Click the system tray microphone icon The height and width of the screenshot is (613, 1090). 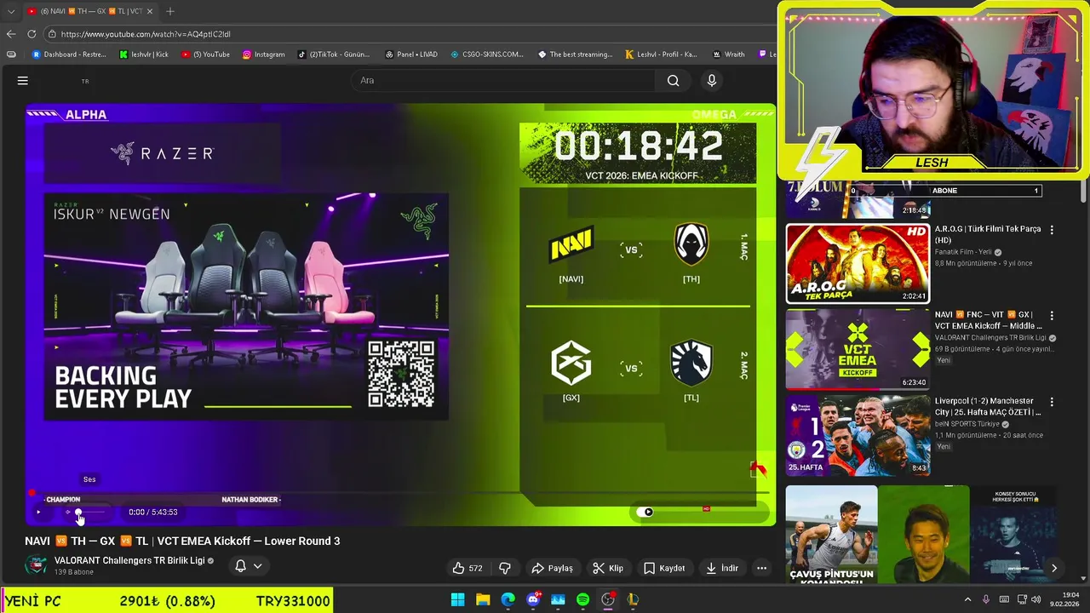(x=986, y=599)
